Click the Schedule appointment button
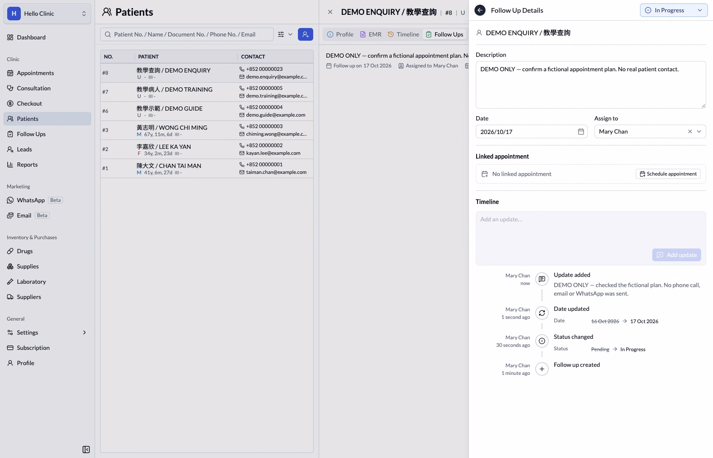713x458 pixels. point(668,174)
